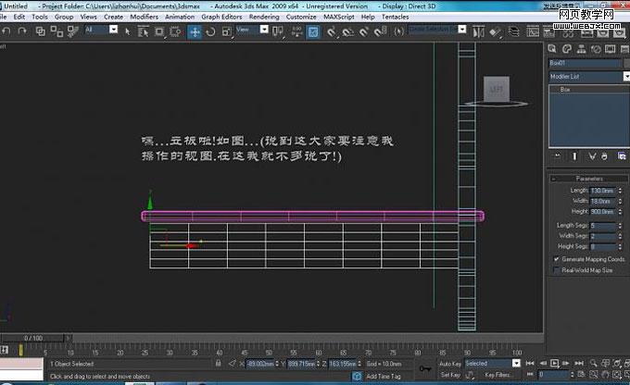Open the Rendering menu

pyautogui.click(x=264, y=17)
